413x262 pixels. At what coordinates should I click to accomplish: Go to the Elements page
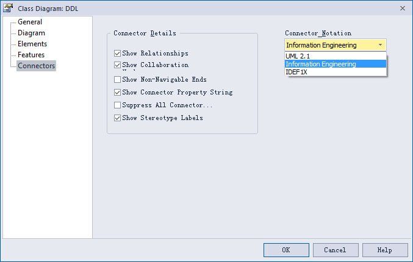pos(32,44)
